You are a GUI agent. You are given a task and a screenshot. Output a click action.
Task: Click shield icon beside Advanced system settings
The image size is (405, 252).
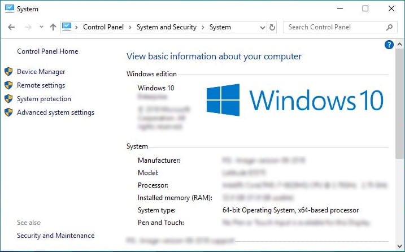(x=8, y=112)
